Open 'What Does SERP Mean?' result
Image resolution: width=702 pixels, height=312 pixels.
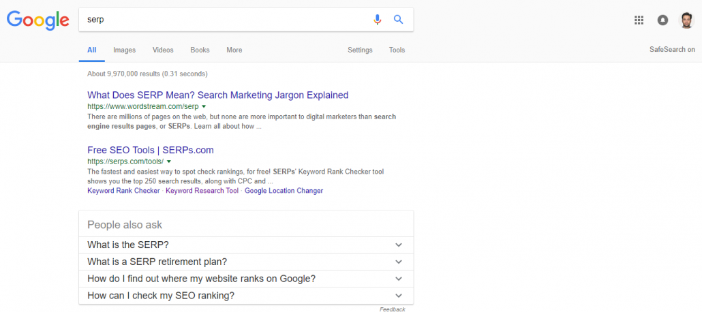coord(217,95)
